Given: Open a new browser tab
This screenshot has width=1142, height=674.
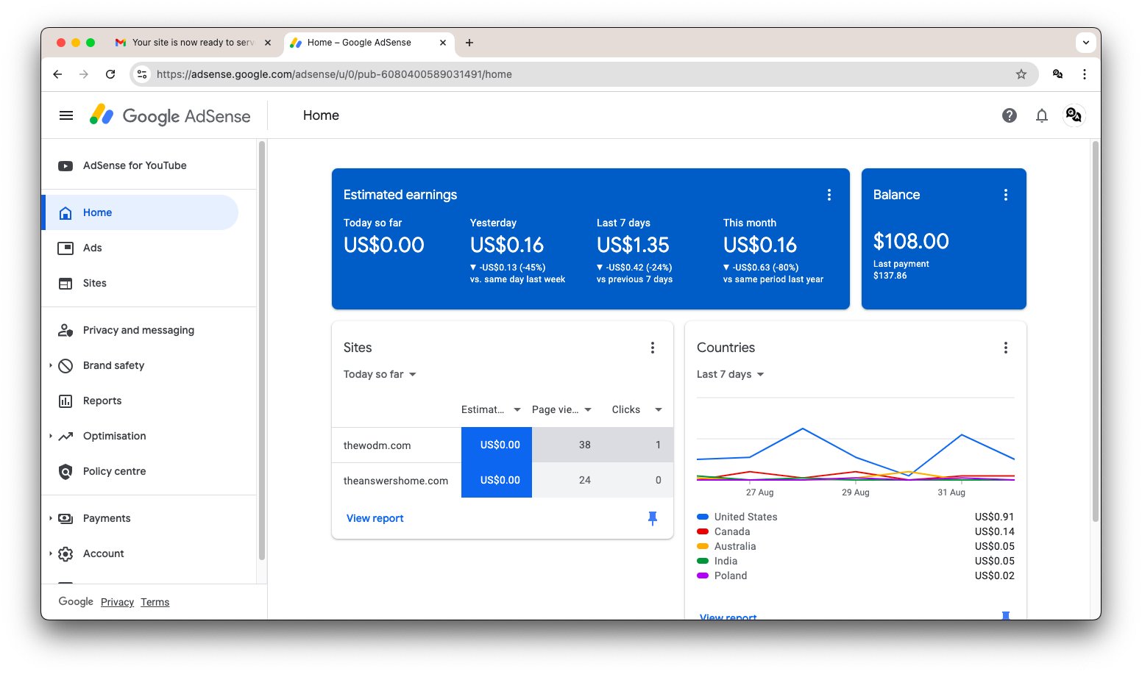Looking at the screenshot, I should click(469, 43).
